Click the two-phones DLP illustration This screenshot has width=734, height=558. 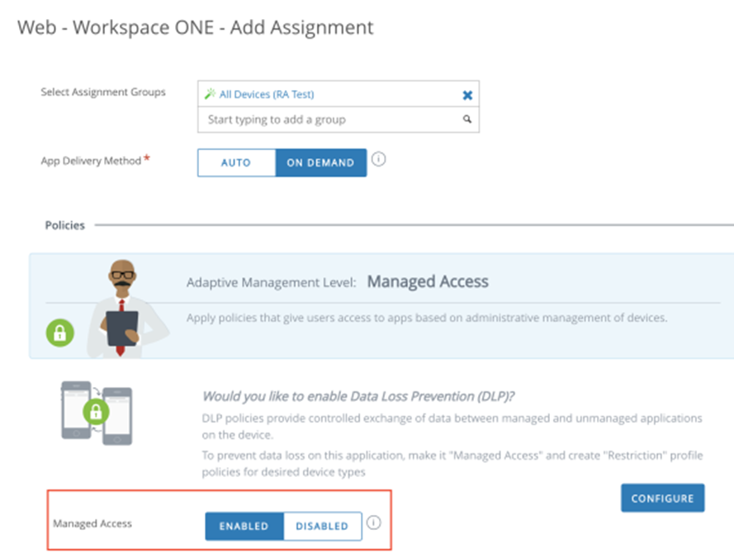97,414
